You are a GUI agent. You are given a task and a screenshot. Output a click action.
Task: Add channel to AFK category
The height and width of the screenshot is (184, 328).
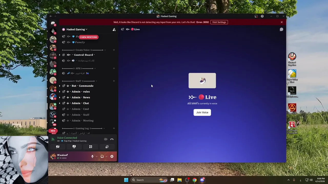click(114, 68)
